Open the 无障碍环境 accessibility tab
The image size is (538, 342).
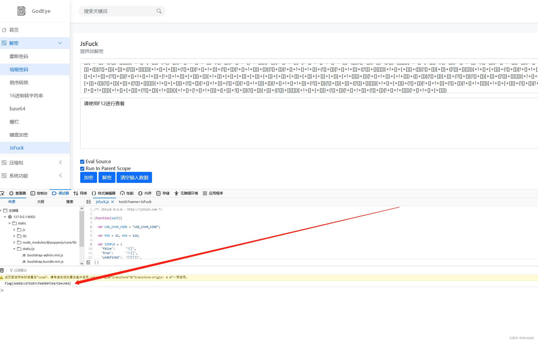[186, 193]
